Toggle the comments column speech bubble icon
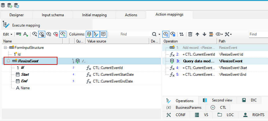 pos(103,34)
